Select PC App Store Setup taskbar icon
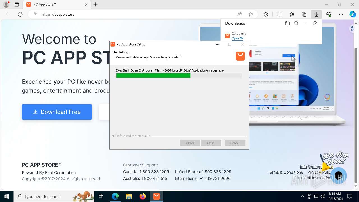Viewport: 359px width, 202px height. pyautogui.click(x=156, y=196)
